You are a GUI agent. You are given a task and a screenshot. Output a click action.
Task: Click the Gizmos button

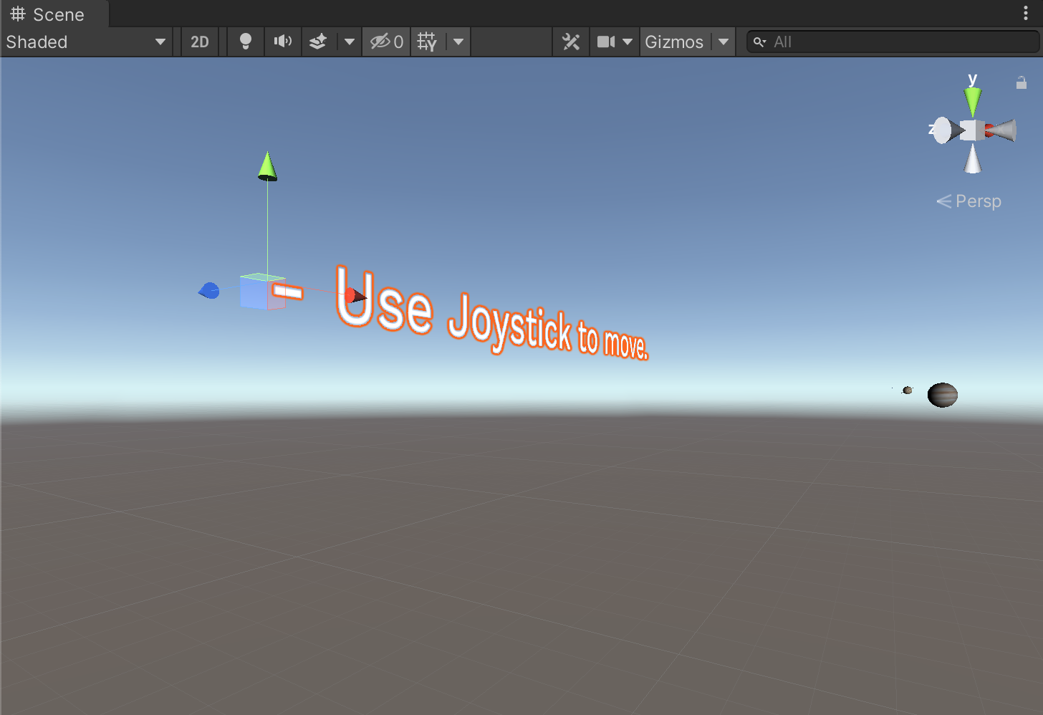[x=673, y=42]
